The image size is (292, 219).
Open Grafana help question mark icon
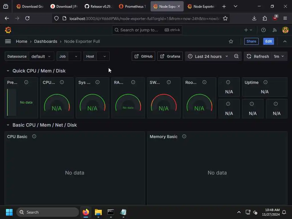coord(263,30)
